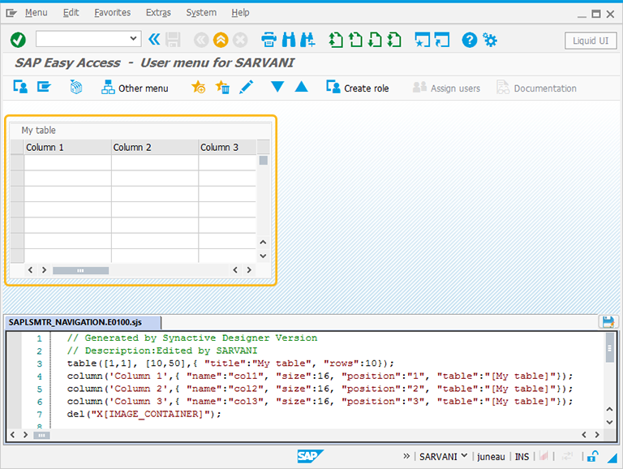Click the Save floppy disk icon
This screenshot has height=469, width=623.
[x=173, y=40]
